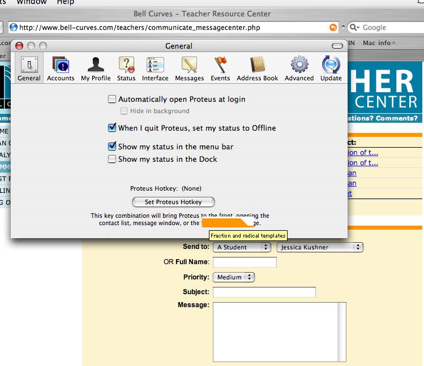Click the globe site icon in address bar
424x366 pixels.
[13, 27]
